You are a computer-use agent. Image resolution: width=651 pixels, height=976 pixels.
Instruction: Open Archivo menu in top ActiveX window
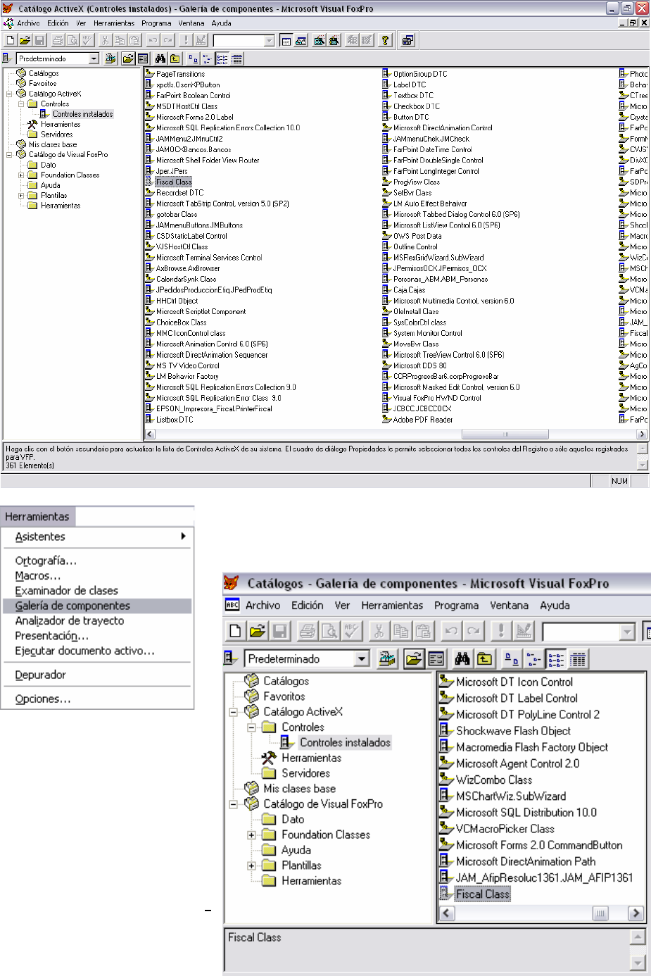[x=29, y=23]
